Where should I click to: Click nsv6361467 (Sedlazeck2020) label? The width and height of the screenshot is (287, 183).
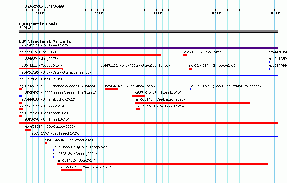click(160, 99)
